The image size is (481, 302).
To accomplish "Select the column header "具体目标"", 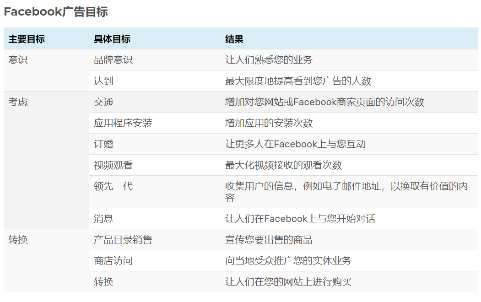I will [x=112, y=39].
